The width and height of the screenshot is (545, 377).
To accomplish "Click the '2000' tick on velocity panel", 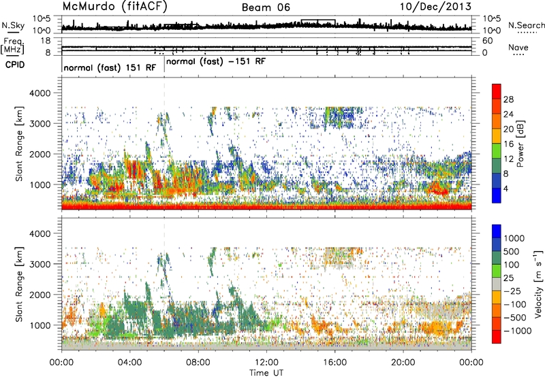I will coord(40,295).
